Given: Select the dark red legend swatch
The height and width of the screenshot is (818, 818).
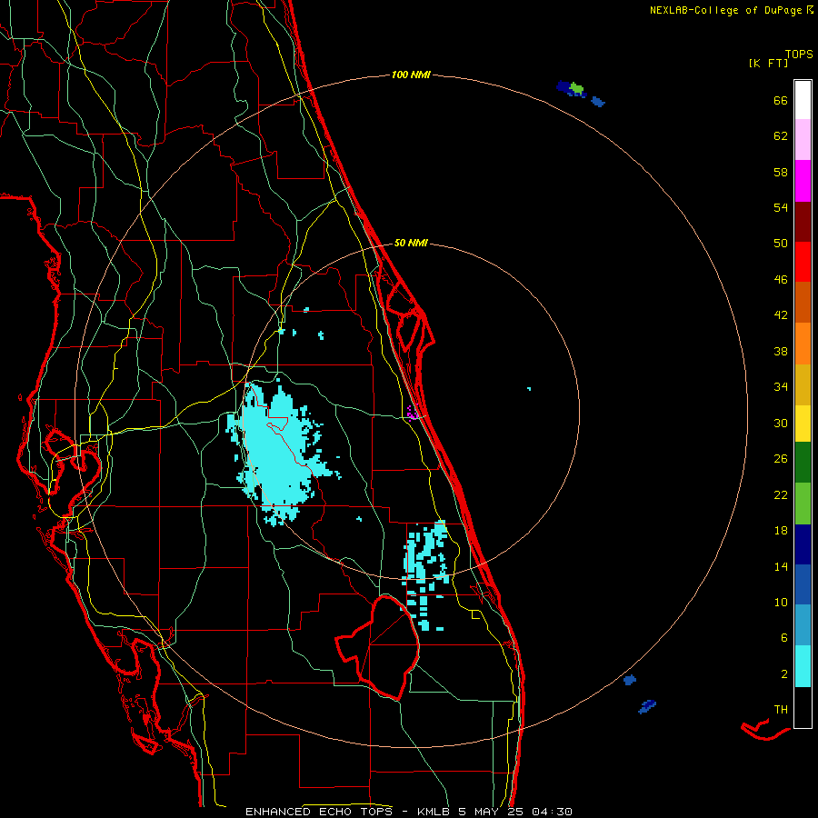Looking at the screenshot, I should [803, 223].
